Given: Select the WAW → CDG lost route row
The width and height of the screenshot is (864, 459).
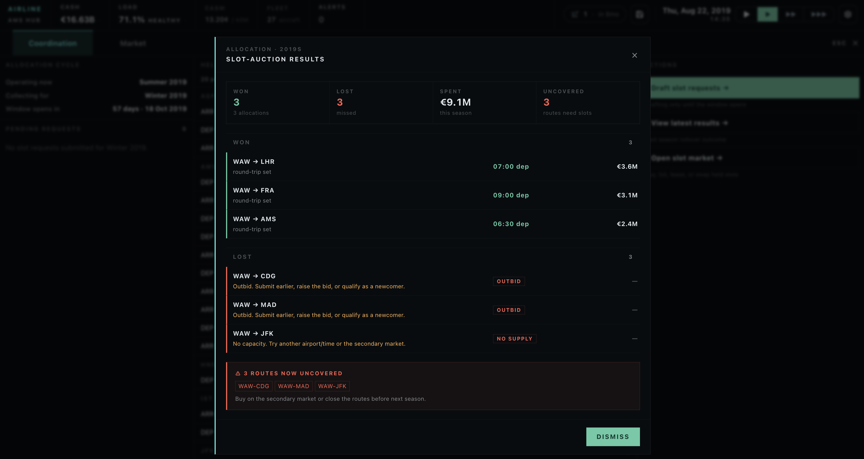Looking at the screenshot, I should pyautogui.click(x=433, y=281).
